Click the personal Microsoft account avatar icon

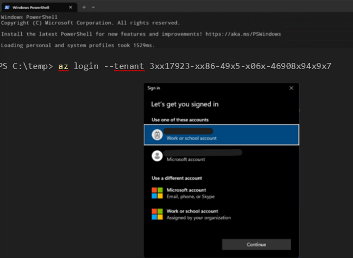coord(157,156)
